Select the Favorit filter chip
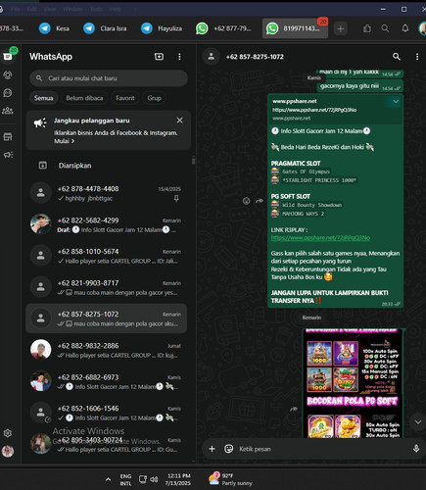 pyautogui.click(x=125, y=98)
